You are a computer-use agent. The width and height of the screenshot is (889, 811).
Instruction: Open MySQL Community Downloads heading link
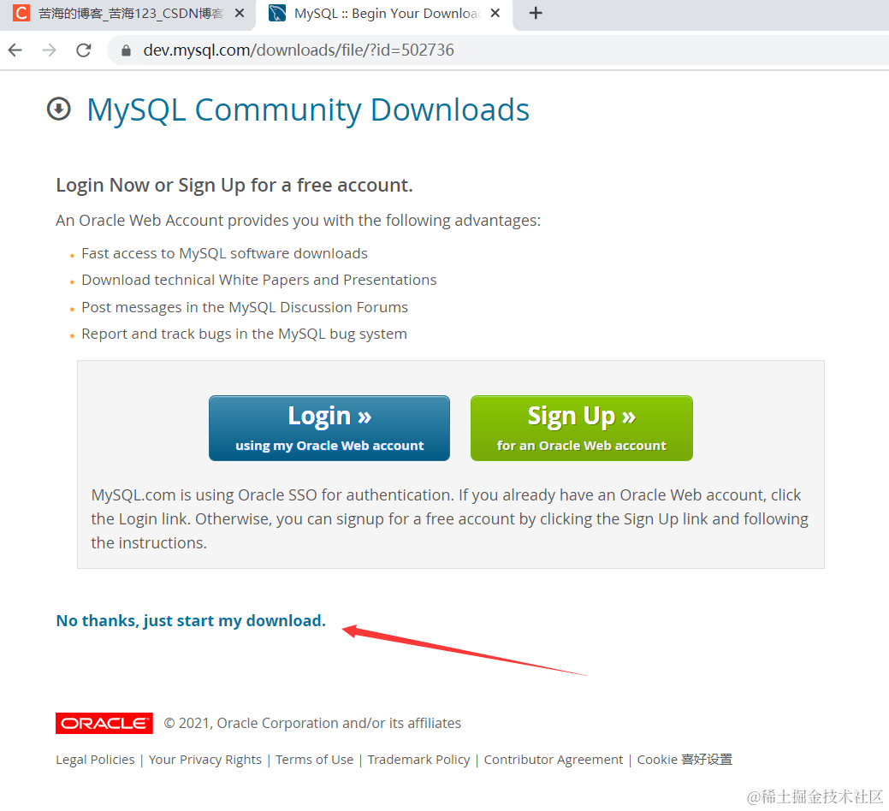[x=308, y=110]
